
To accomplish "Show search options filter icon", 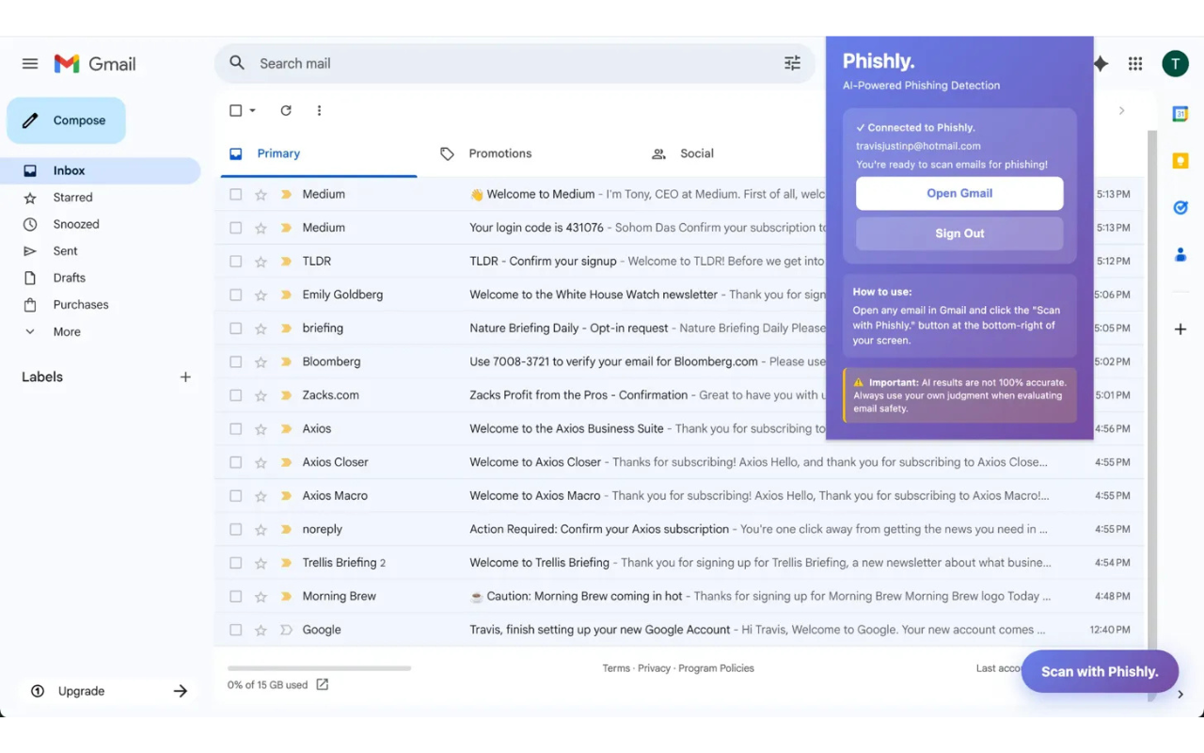I will click(792, 63).
